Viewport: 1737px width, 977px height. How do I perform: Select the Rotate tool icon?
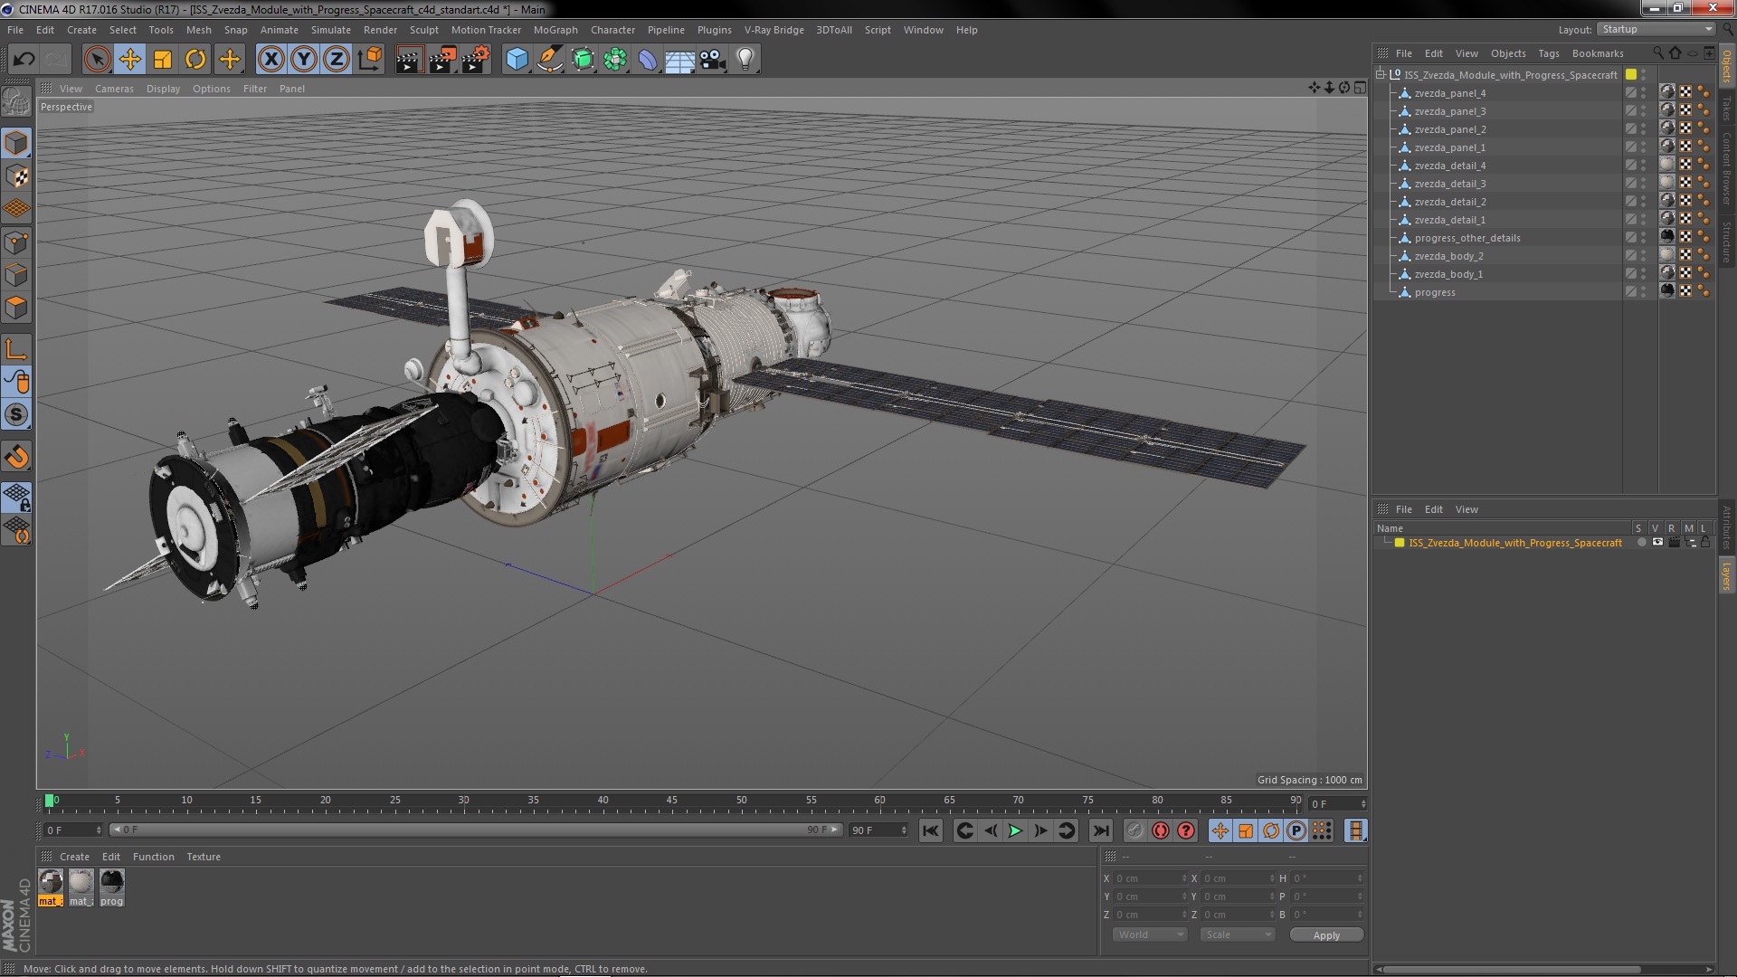pyautogui.click(x=195, y=60)
